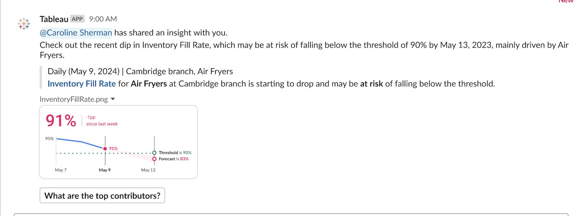Image resolution: width=575 pixels, height=216 pixels.
Task: Click the May 13 axis label
Action: (148, 170)
